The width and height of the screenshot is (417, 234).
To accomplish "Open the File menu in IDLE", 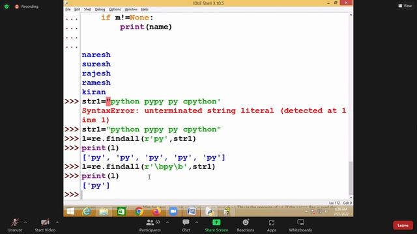I will click(68, 9).
